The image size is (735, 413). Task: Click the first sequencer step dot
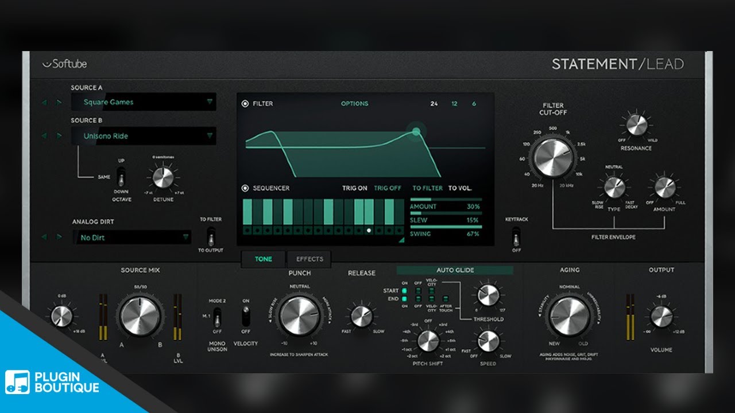pyautogui.click(x=248, y=230)
